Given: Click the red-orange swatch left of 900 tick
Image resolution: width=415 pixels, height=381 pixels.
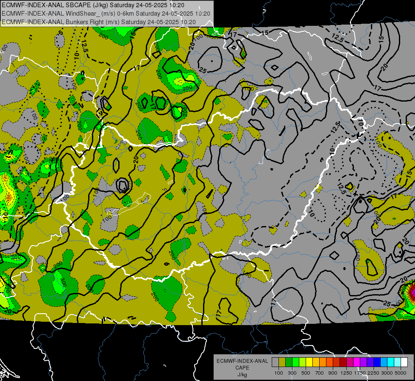Looking at the screenshot, I should click(329, 362).
